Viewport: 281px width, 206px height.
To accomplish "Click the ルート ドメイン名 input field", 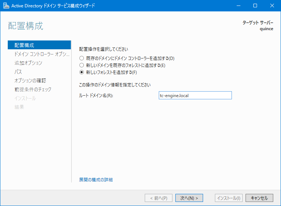I will tap(195, 95).
